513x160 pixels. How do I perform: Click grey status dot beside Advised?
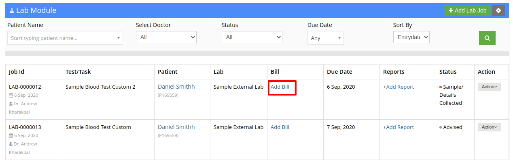[441, 127]
